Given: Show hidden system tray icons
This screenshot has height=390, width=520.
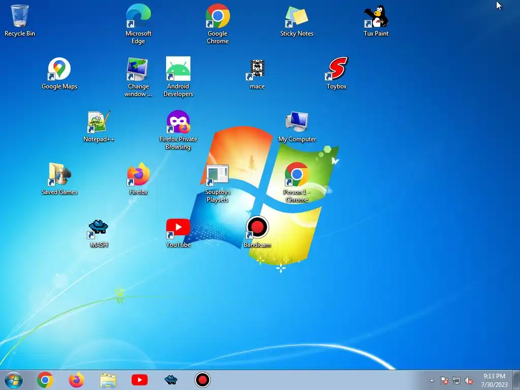Looking at the screenshot, I should click(x=432, y=380).
